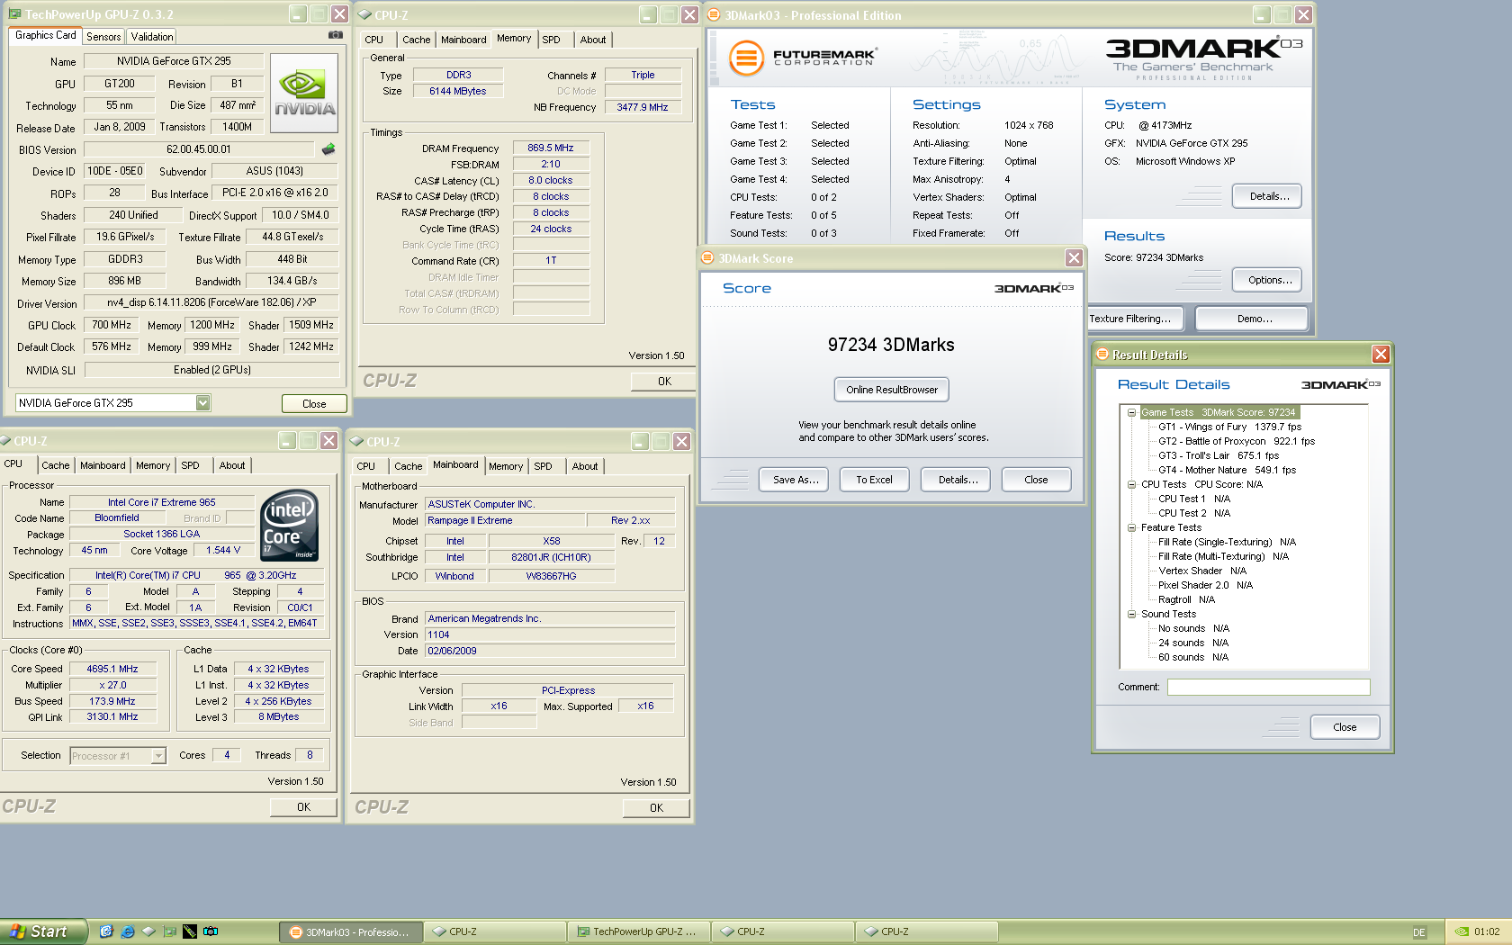Click the 3DMark03 Gamers' Benchmark logo banner

point(1203,58)
